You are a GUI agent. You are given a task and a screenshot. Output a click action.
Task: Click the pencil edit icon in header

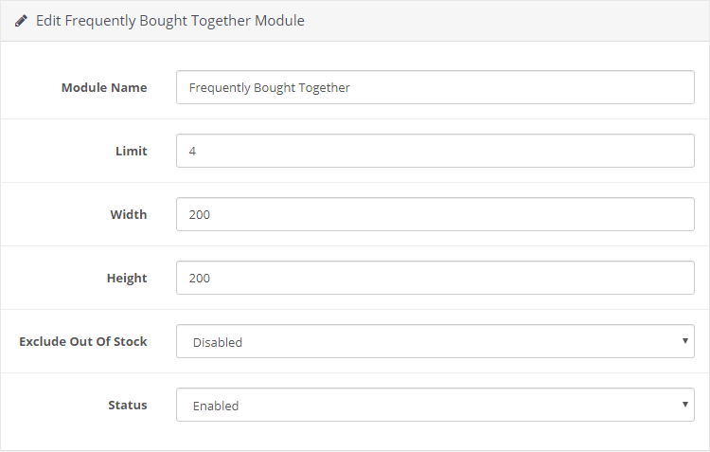pos(21,21)
